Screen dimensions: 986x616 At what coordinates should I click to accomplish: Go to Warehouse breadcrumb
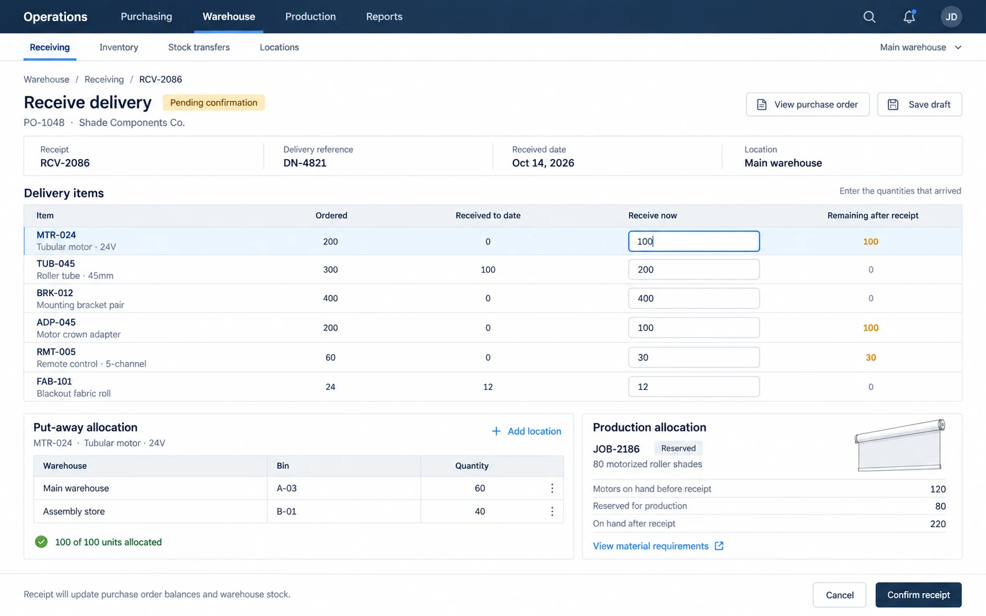[x=47, y=79]
